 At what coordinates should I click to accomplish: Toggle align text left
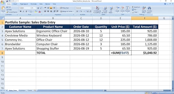tap(45, 11)
